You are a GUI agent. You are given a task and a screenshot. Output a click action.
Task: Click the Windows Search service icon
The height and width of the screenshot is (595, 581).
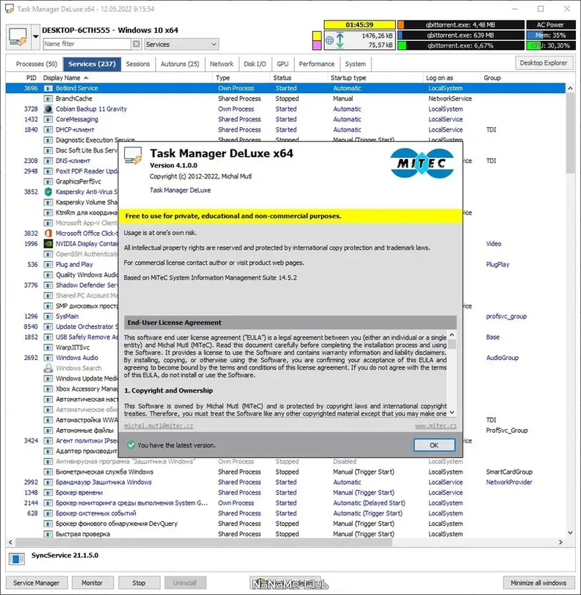point(48,368)
